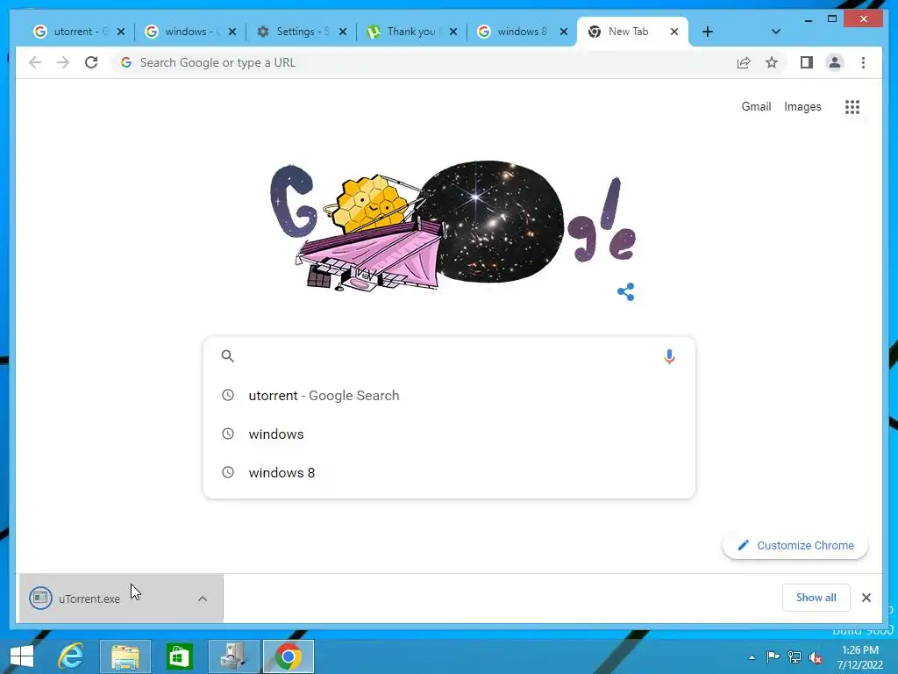Open File Explorer from taskbar
898x674 pixels.
click(125, 656)
